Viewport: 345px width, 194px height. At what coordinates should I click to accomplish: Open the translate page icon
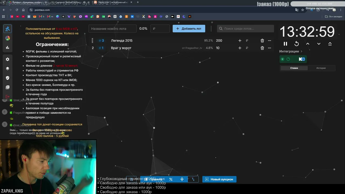[x=297, y=10]
